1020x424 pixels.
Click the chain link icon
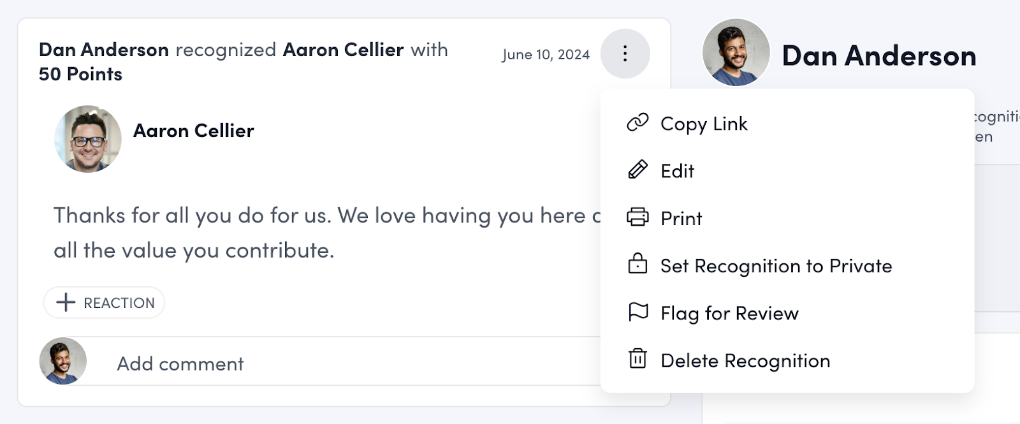coord(637,122)
